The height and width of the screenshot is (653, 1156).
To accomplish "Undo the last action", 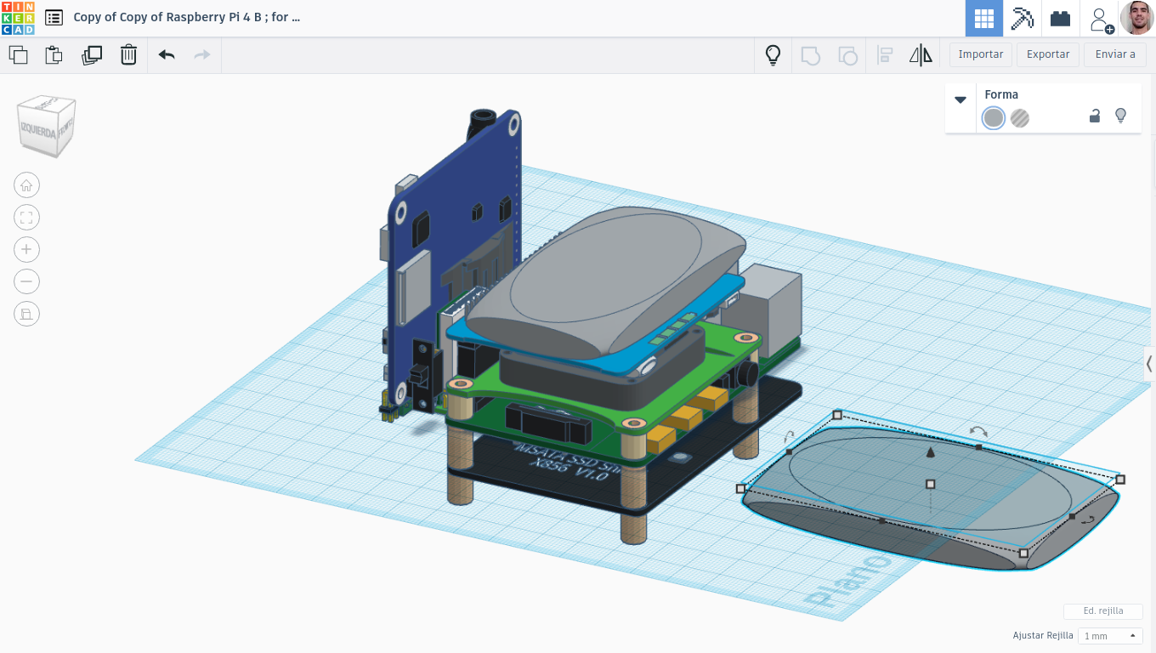I will coord(167,55).
